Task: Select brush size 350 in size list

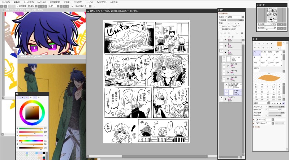Action: 279,100
